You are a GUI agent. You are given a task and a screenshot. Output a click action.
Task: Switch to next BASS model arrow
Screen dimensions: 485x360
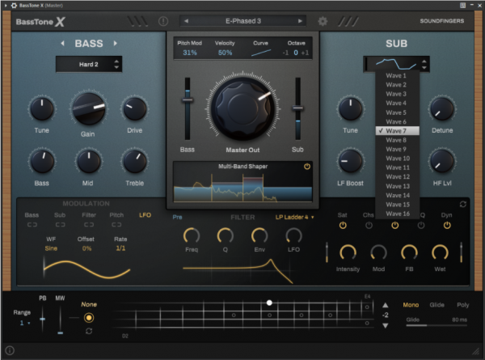116,44
